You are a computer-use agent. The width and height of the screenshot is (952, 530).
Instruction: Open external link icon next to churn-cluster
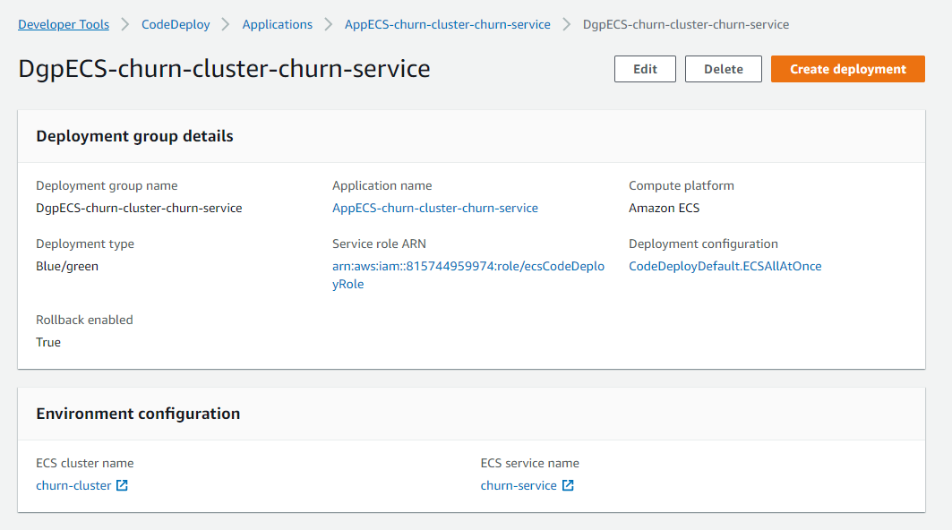coord(122,485)
